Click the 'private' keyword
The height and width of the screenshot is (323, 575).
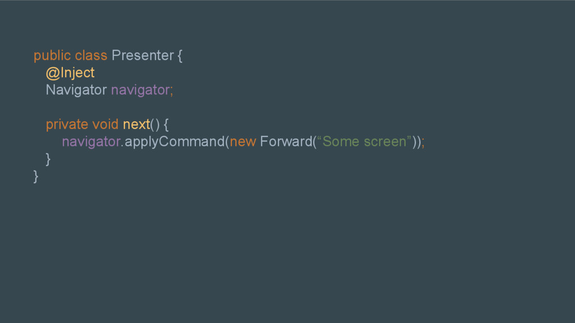point(67,125)
